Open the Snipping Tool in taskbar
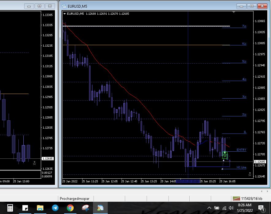This screenshot has width=271, height=214. pos(85,208)
